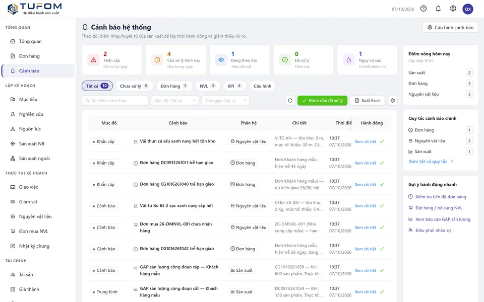This screenshot has width=484, height=302.
Task: Switch to the KPI filter tab
Action: [x=234, y=86]
